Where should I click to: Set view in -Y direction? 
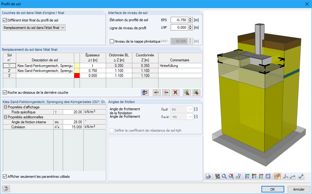click(x=254, y=176)
